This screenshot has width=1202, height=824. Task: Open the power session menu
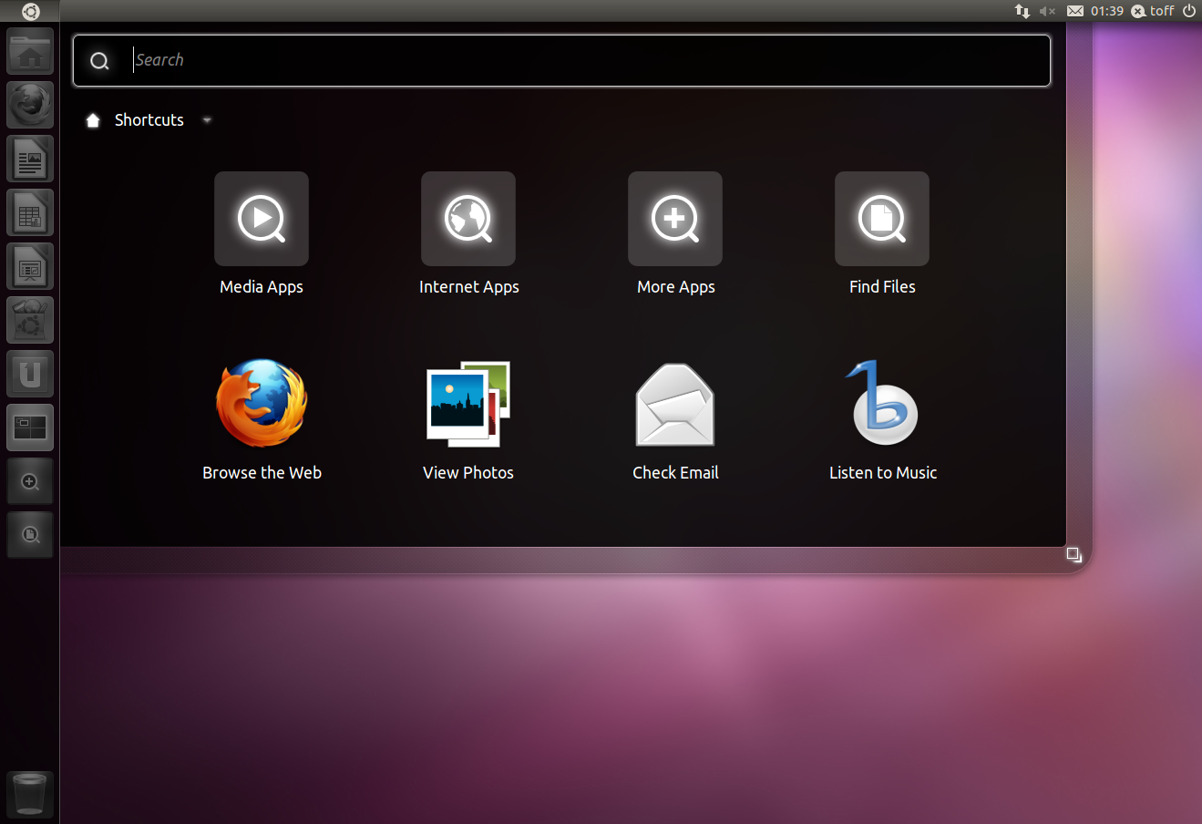click(1188, 11)
